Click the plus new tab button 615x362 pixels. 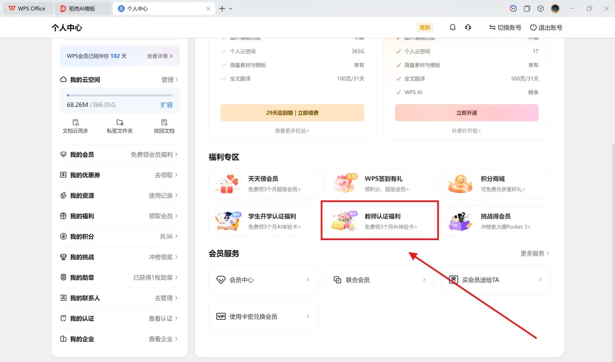tap(222, 8)
